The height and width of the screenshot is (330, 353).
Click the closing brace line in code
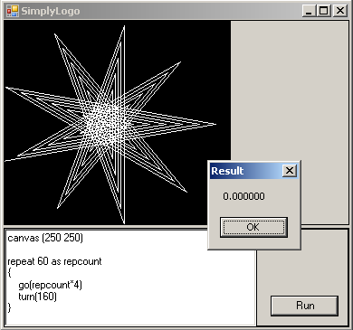(9, 308)
